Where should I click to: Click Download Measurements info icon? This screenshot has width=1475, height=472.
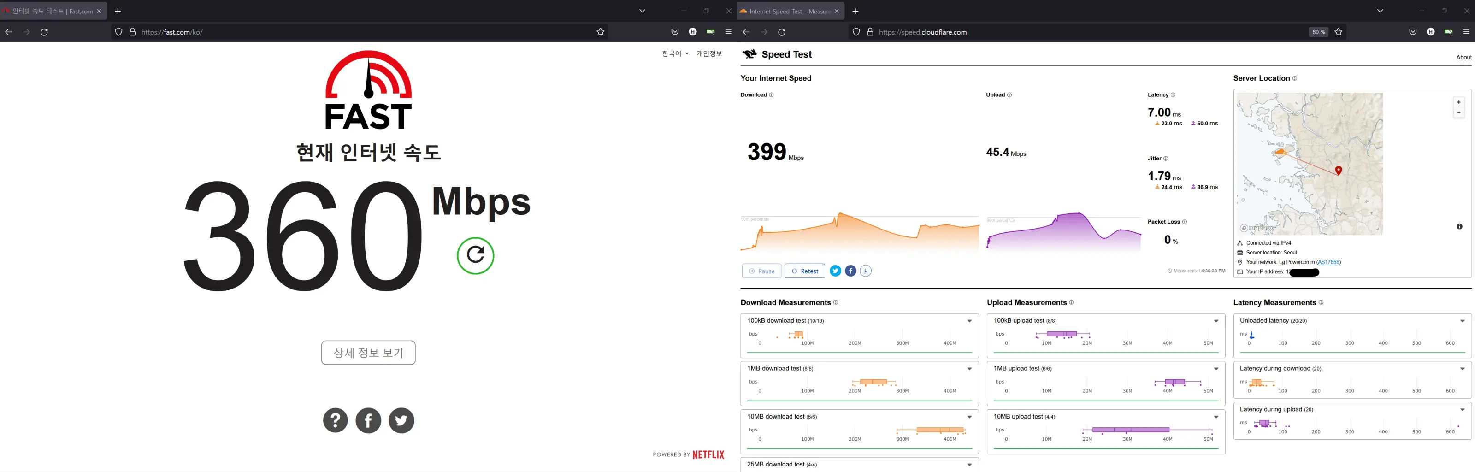835,302
